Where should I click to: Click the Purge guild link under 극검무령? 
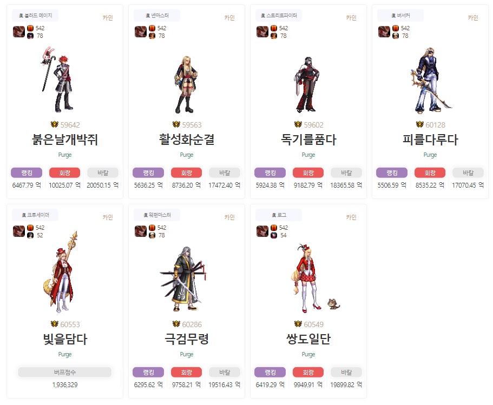coord(187,354)
